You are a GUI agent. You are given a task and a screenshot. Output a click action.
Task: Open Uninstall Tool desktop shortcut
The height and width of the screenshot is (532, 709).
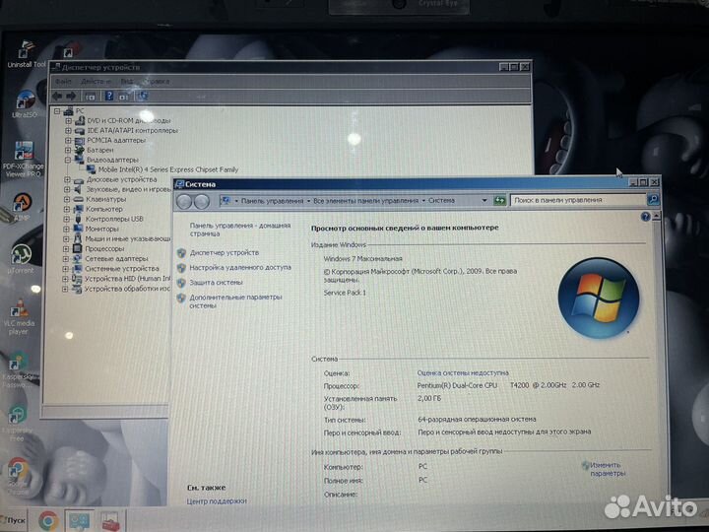point(27,54)
